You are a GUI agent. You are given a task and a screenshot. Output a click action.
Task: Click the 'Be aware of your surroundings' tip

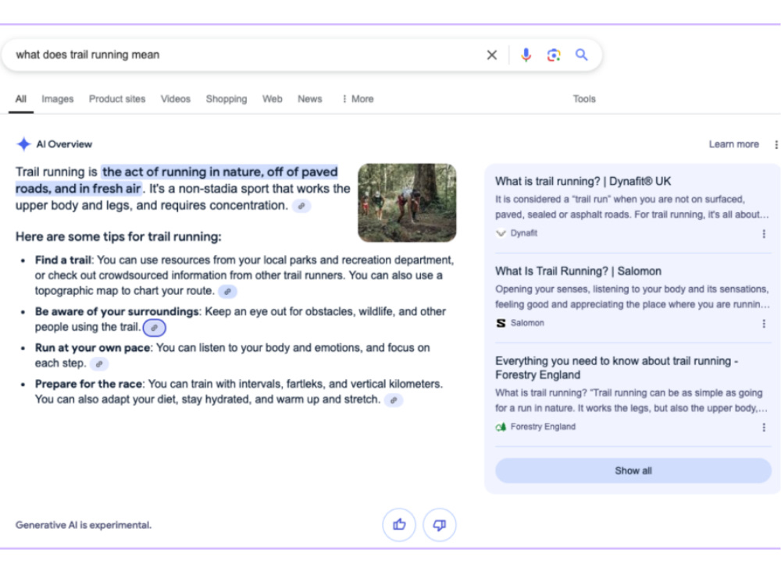[x=240, y=319]
